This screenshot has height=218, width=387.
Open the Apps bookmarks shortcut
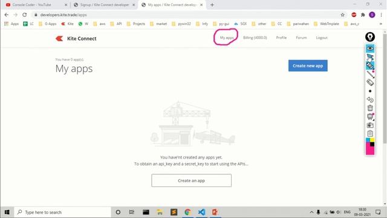point(11,24)
